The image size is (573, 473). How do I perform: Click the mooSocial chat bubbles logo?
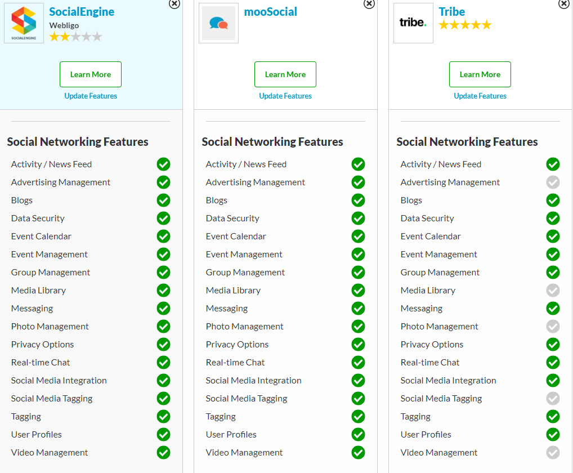click(218, 23)
